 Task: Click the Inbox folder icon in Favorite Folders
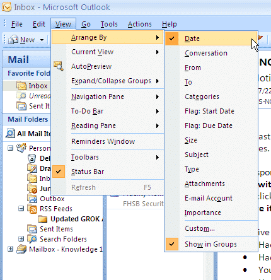tap(21, 86)
